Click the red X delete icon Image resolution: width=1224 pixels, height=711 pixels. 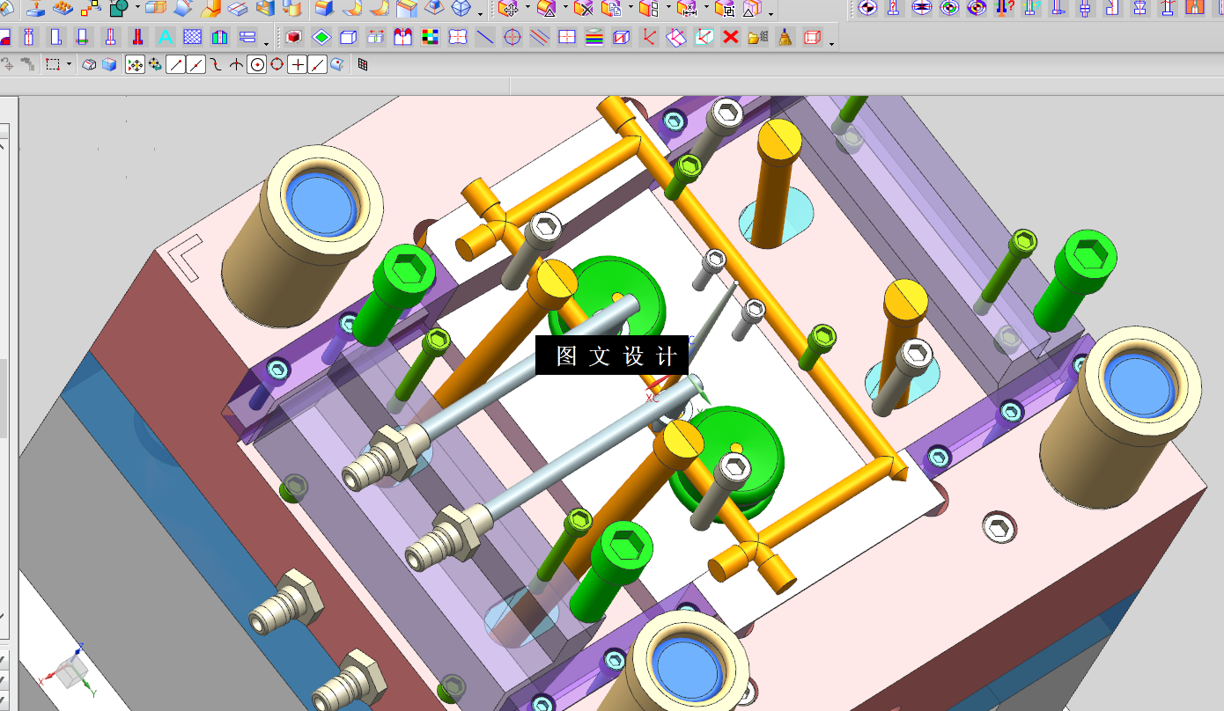[x=730, y=38]
